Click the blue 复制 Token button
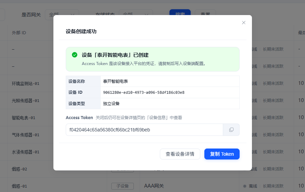This screenshot has width=305, height=192. 222,154
